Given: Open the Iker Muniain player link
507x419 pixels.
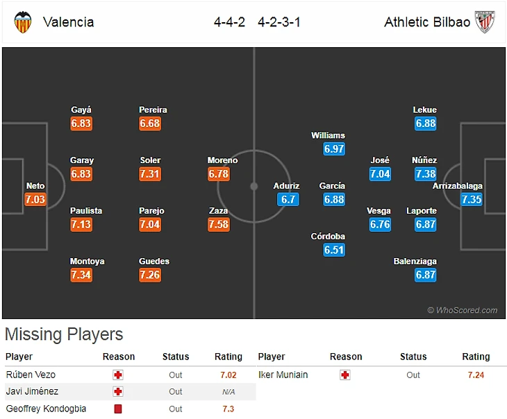Looking at the screenshot, I should point(285,375).
